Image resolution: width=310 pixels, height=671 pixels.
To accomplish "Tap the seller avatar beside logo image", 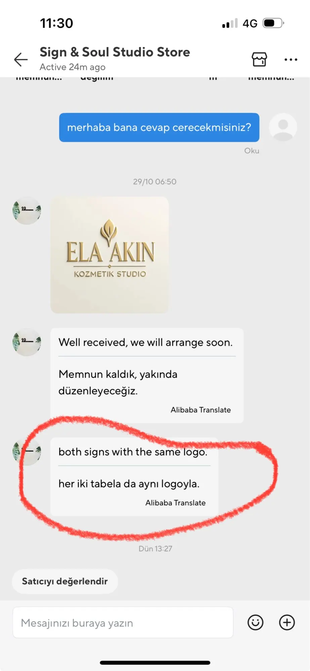I will coord(27,211).
